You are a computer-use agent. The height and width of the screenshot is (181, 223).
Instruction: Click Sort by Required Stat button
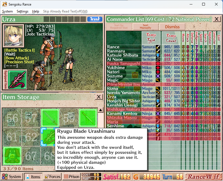pos(119,27)
